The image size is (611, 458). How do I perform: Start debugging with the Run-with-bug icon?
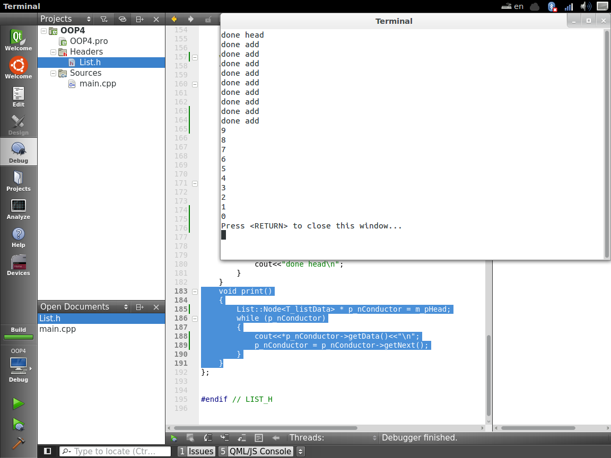tap(19, 424)
